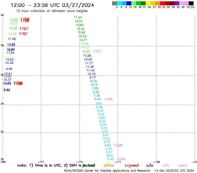Select the wave height value 6.45
The width and height of the screenshot is (197, 173).
tap(98, 99)
